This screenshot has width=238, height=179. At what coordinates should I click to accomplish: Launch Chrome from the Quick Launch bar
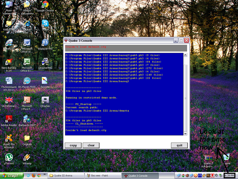[39, 175]
